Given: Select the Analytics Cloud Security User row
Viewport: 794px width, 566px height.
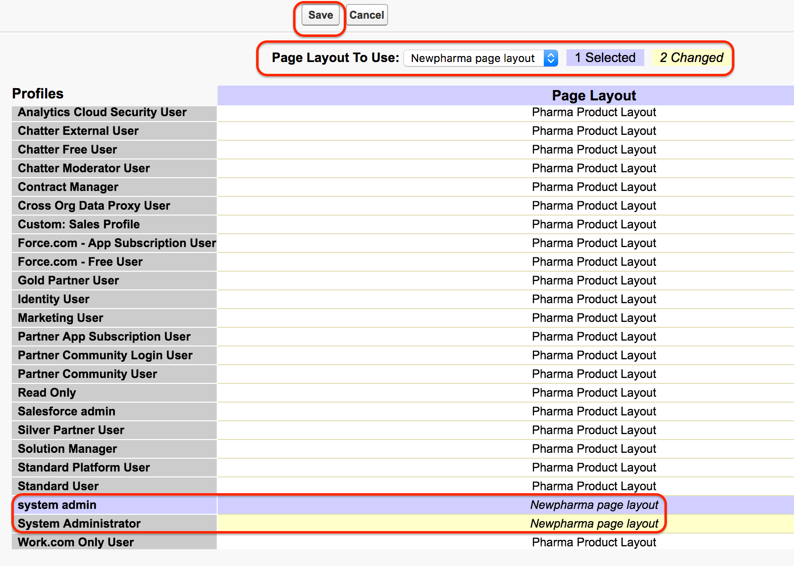Looking at the screenshot, I should click(102, 112).
